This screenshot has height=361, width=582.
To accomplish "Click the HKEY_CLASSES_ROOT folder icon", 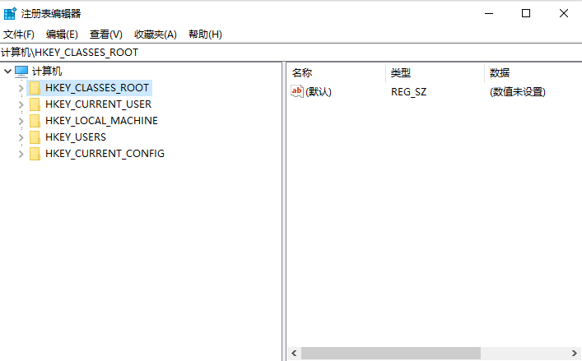I will pos(35,88).
